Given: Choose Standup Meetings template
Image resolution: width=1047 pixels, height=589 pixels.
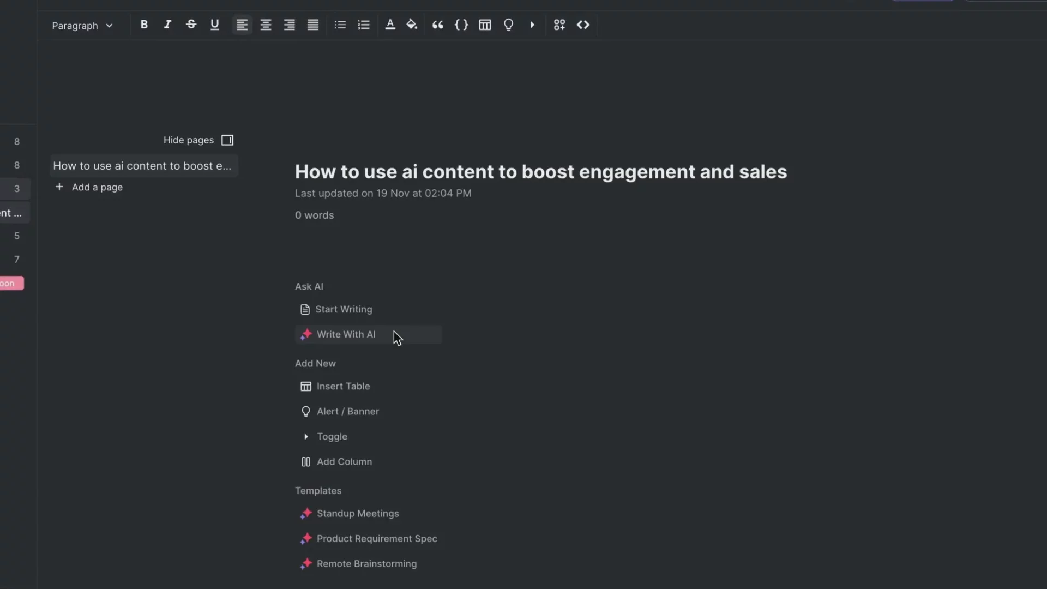Looking at the screenshot, I should [357, 513].
